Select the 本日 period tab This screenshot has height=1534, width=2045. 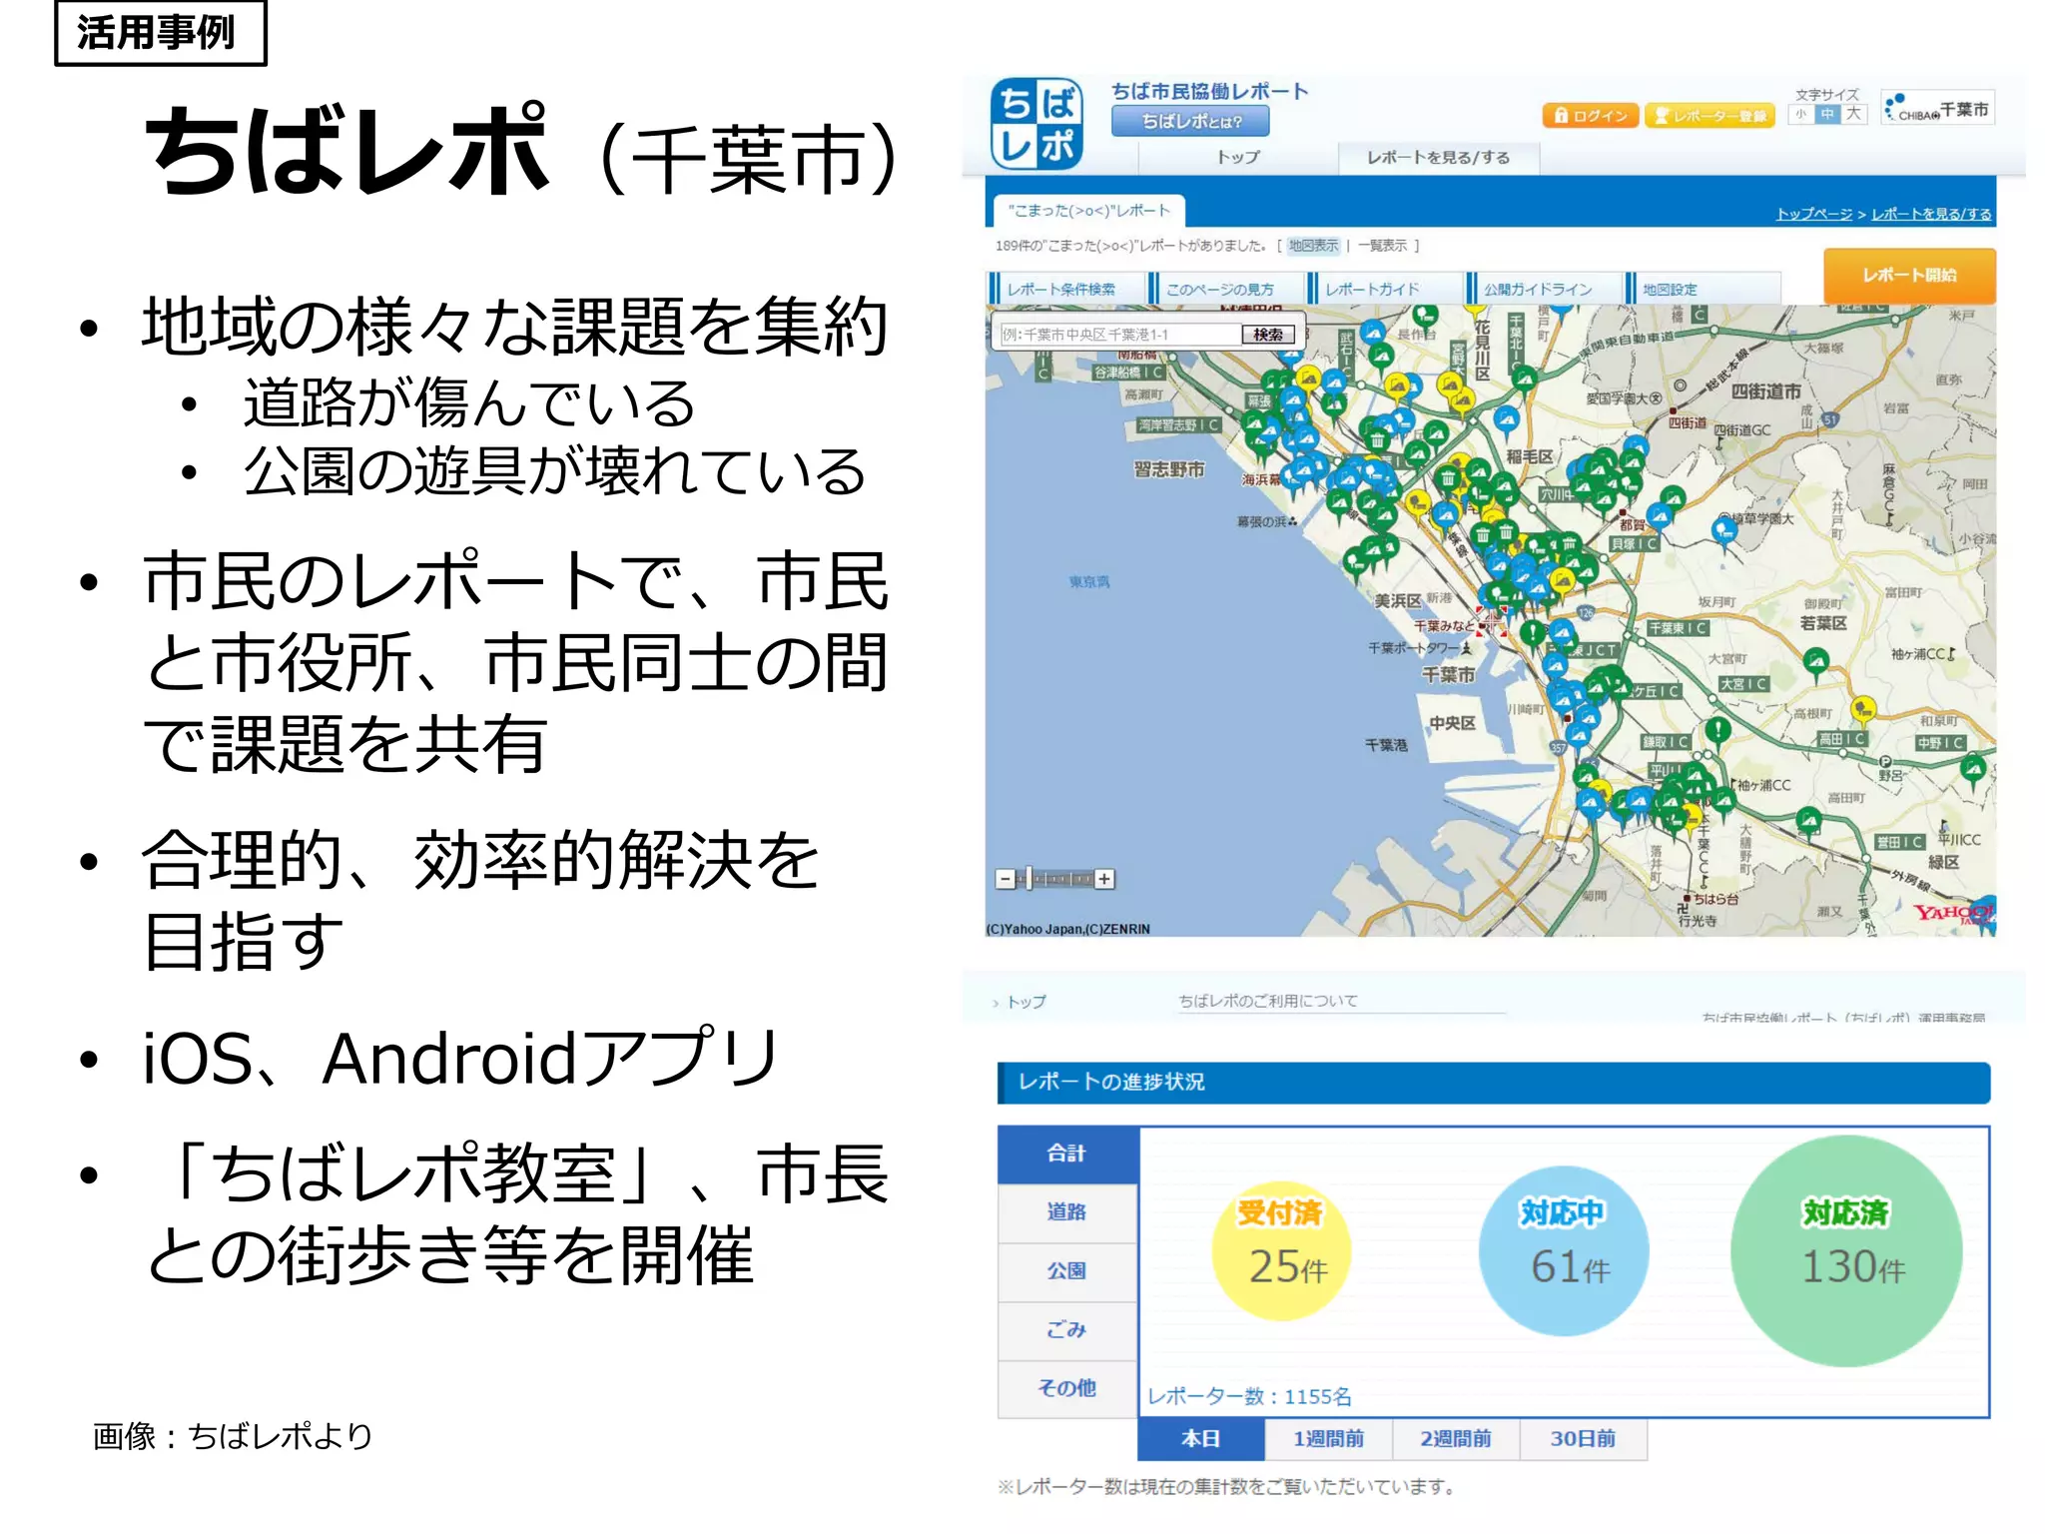[1201, 1439]
